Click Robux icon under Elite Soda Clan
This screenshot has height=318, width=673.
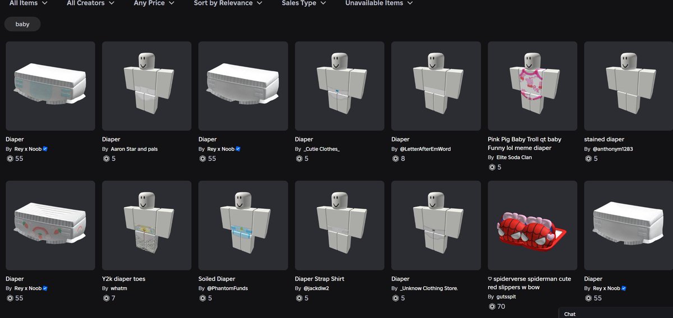click(x=491, y=167)
